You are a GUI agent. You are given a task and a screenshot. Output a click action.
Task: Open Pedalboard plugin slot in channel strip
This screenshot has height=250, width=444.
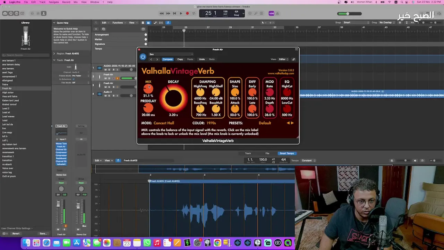click(61, 158)
